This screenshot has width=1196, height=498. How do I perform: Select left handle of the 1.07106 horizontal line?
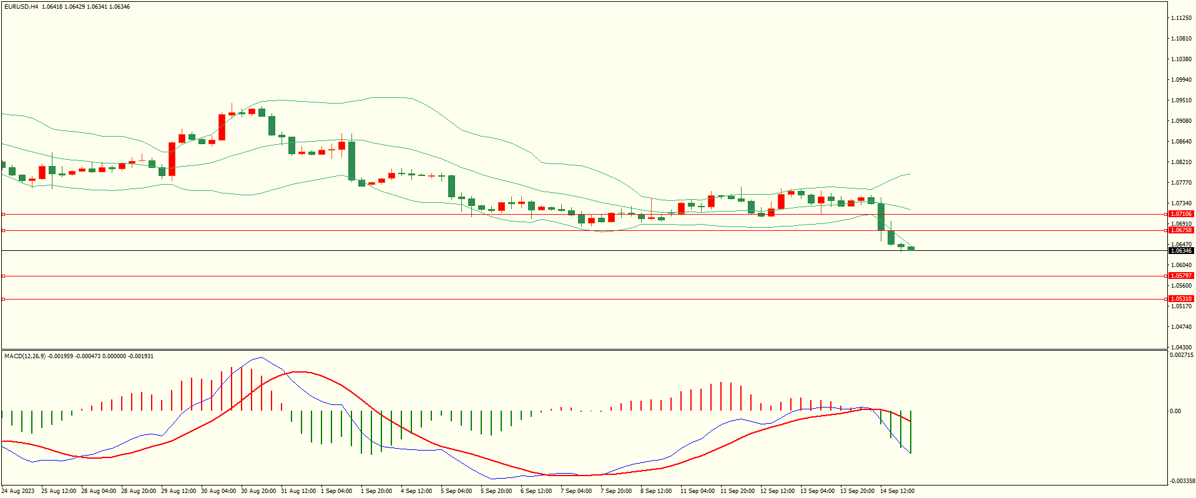[x=3, y=214]
